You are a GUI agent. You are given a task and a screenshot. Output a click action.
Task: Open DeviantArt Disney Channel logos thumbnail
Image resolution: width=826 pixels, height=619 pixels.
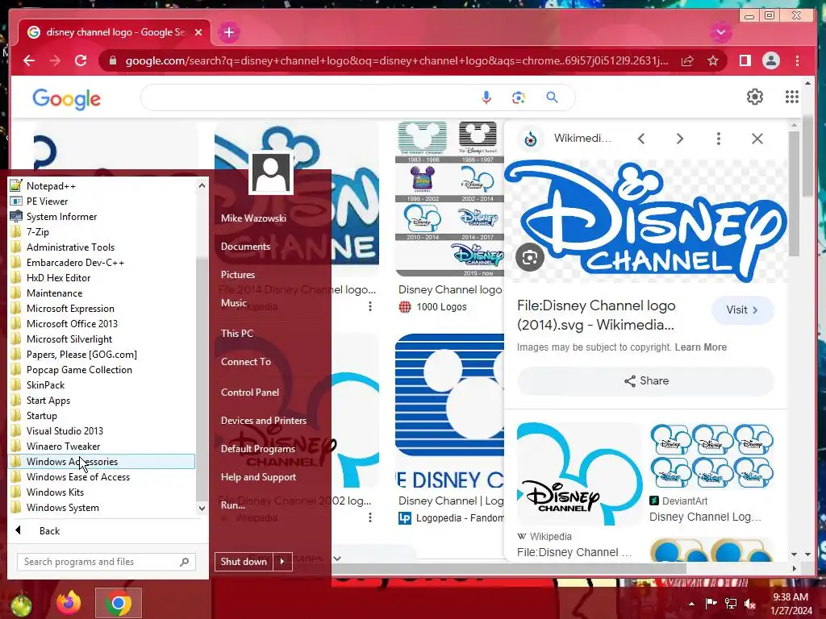711,456
